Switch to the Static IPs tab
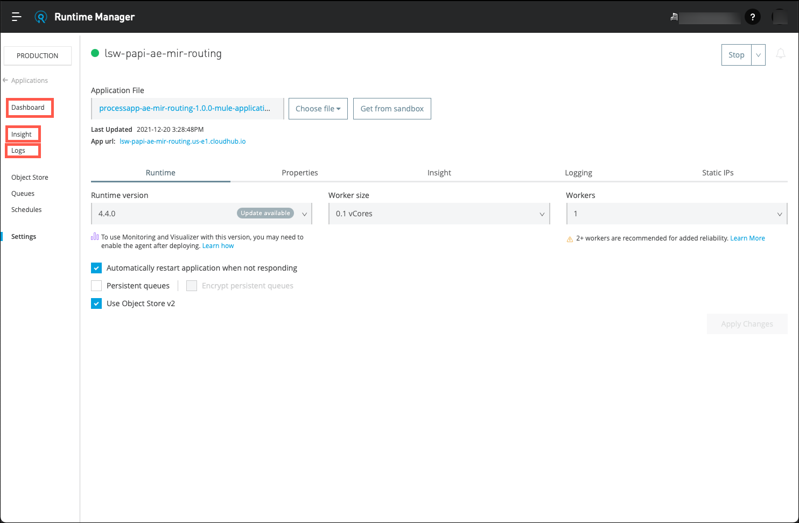Screen dimensions: 799x523 click(x=718, y=173)
